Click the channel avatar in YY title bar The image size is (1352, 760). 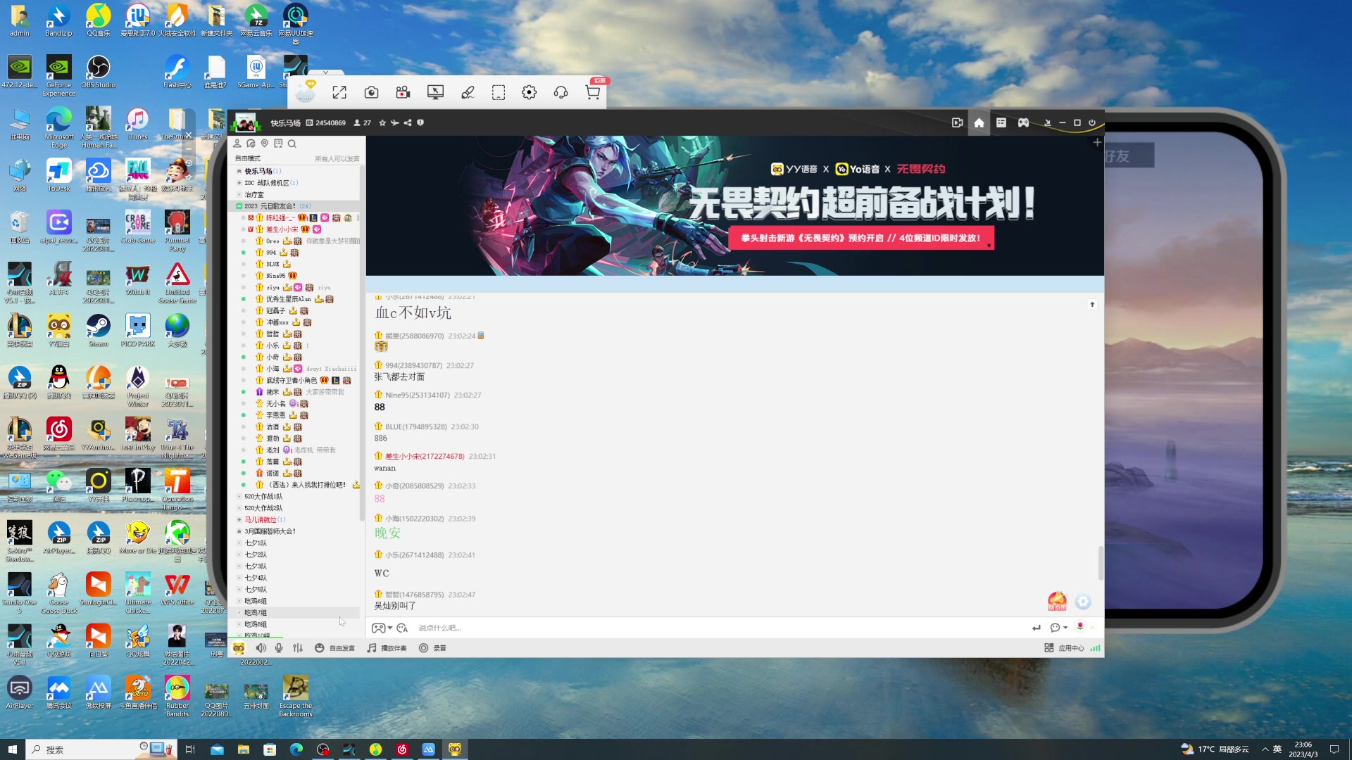pos(245,123)
